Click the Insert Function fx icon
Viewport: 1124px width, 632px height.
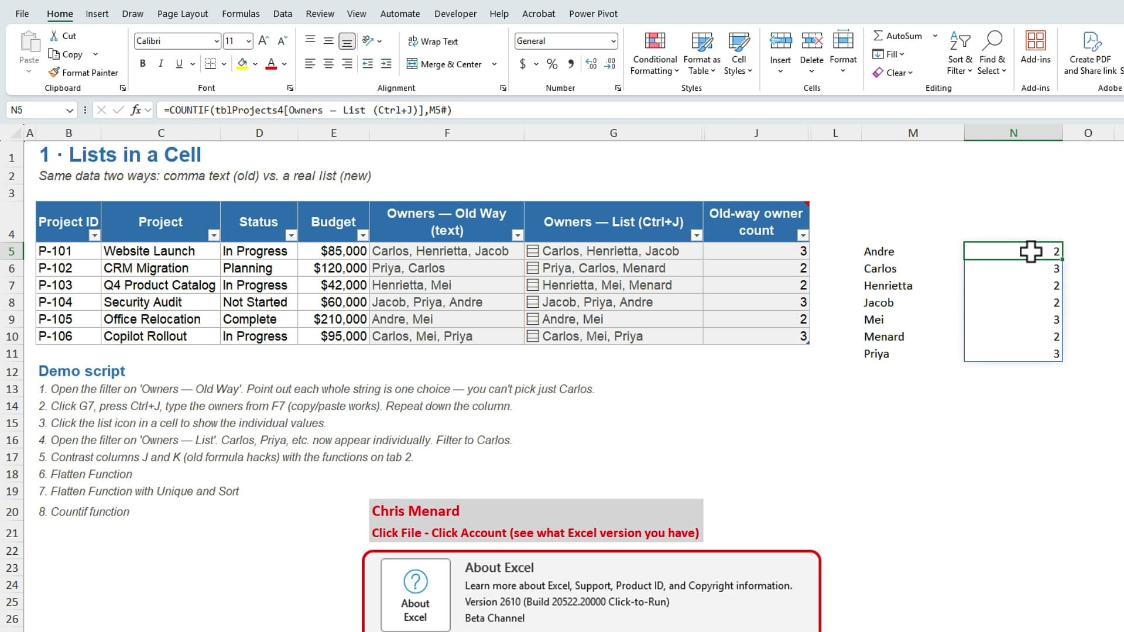pos(136,110)
